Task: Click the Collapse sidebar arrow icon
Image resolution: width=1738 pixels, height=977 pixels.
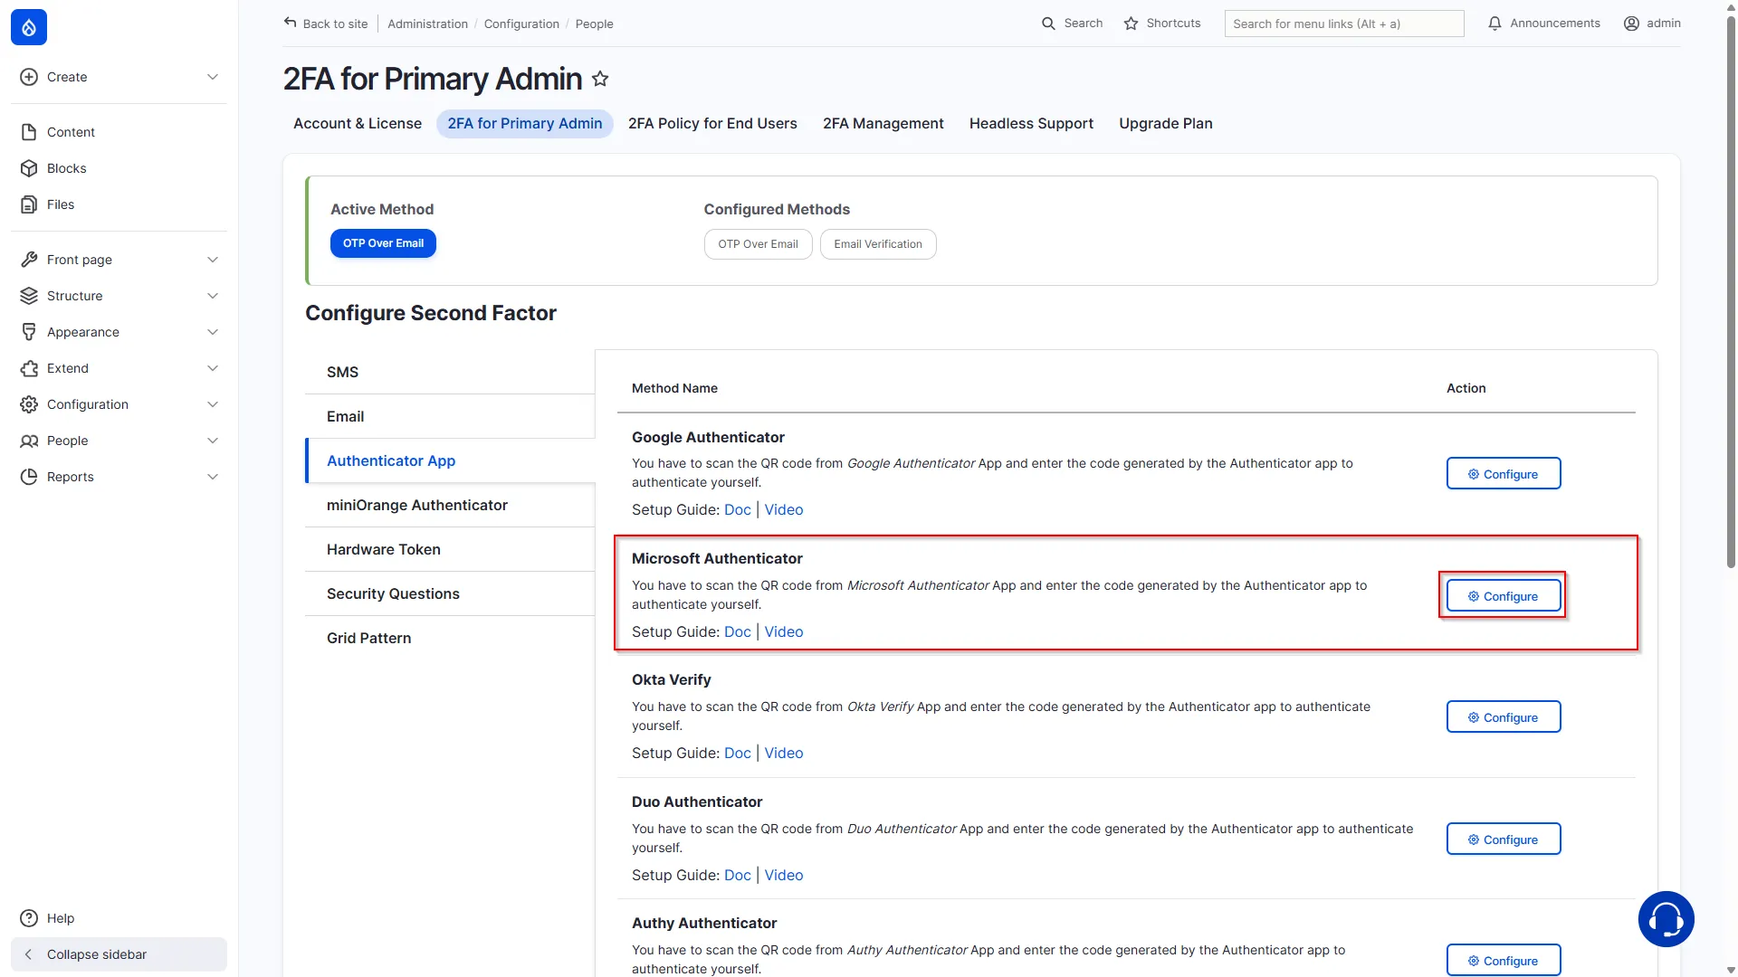Action: 29,954
